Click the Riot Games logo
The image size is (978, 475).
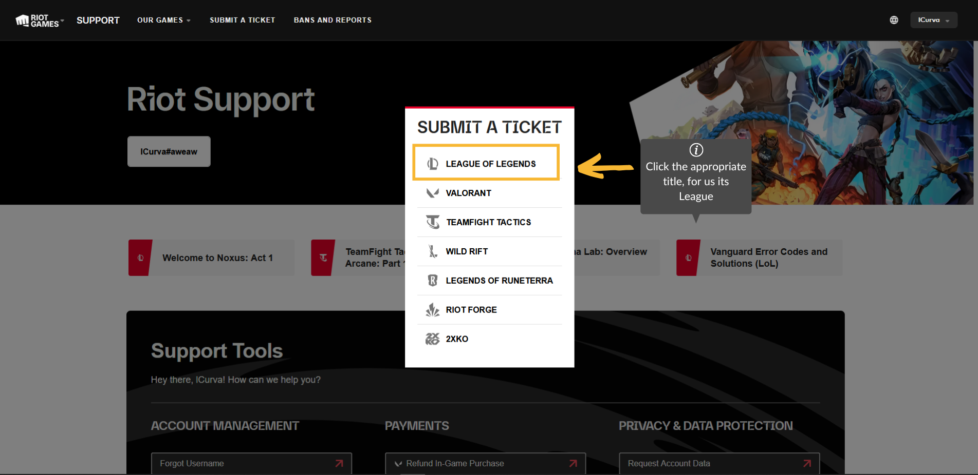point(37,21)
